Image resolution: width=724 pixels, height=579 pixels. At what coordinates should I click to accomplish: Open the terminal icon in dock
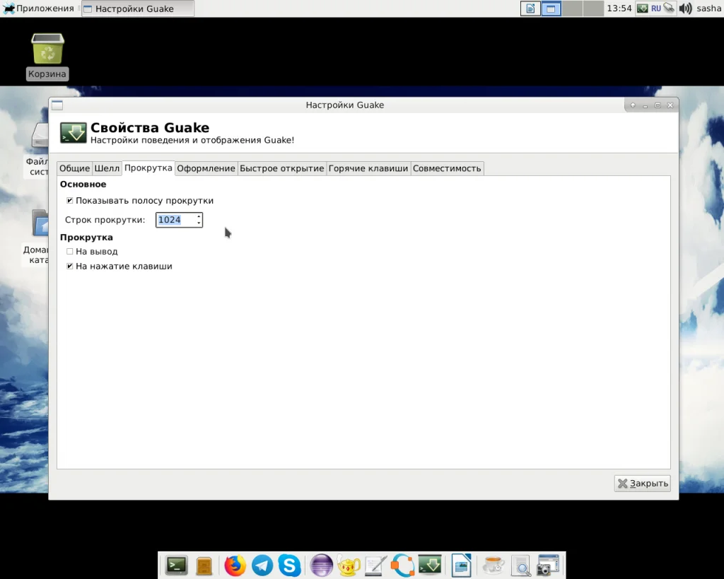(176, 565)
